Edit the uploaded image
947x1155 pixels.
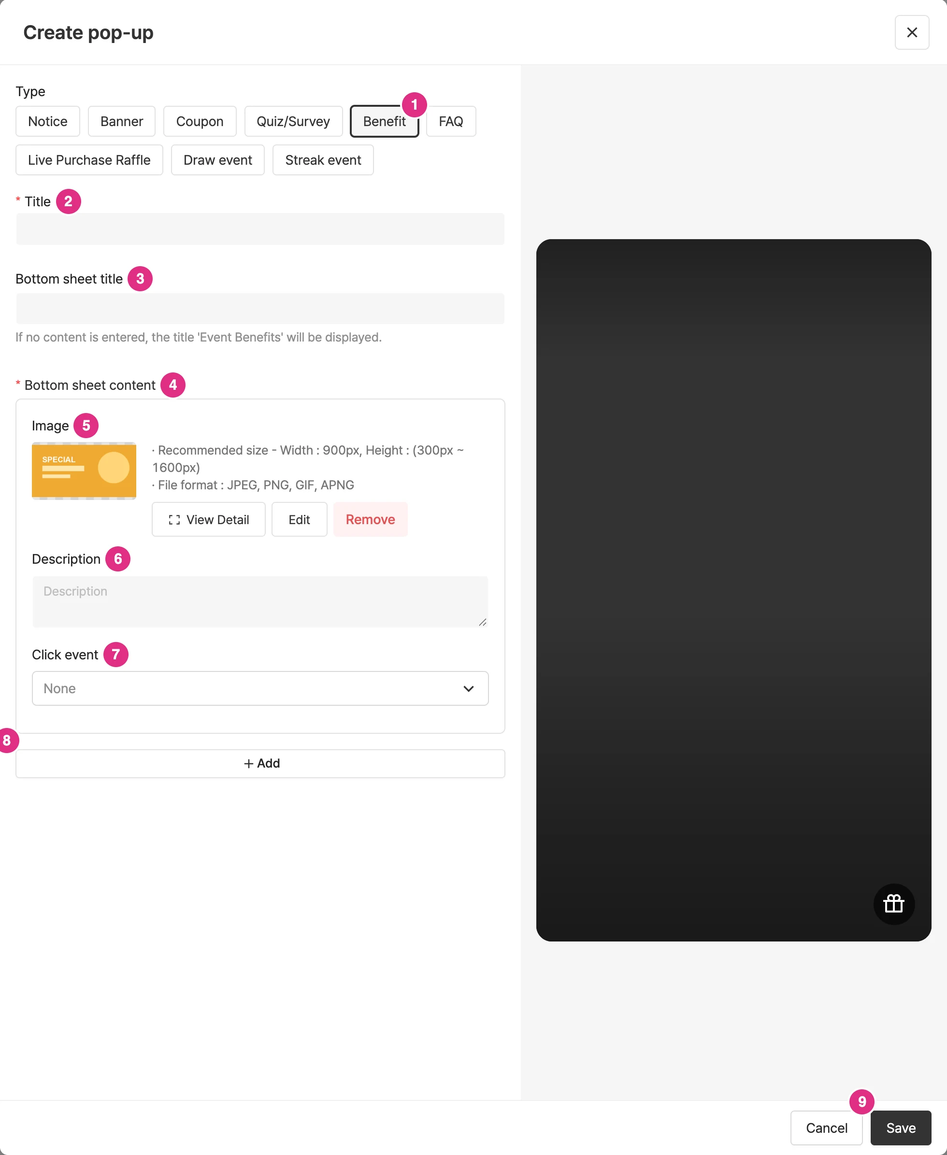tap(299, 519)
